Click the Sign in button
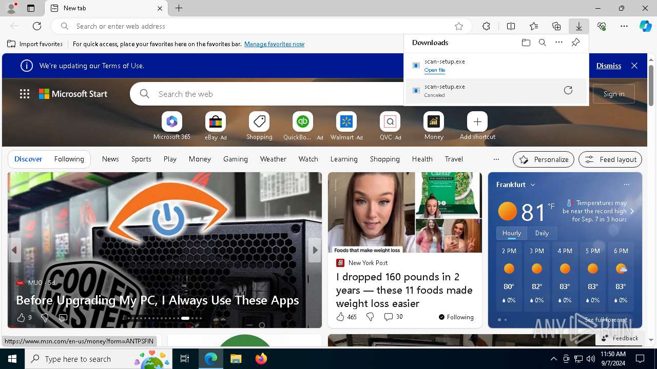Image resolution: width=657 pixels, height=369 pixels. point(614,94)
